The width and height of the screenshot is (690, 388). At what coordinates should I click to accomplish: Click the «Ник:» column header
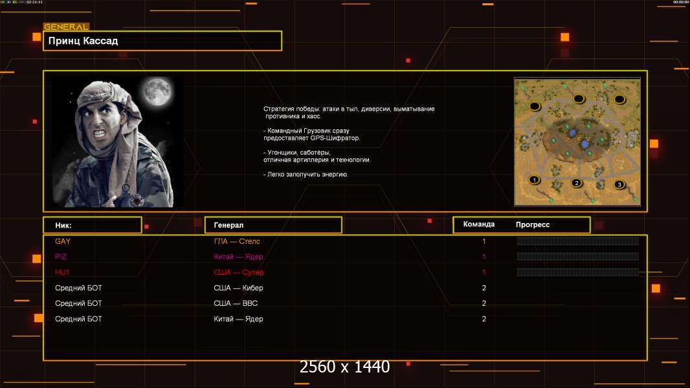pyautogui.click(x=92, y=225)
